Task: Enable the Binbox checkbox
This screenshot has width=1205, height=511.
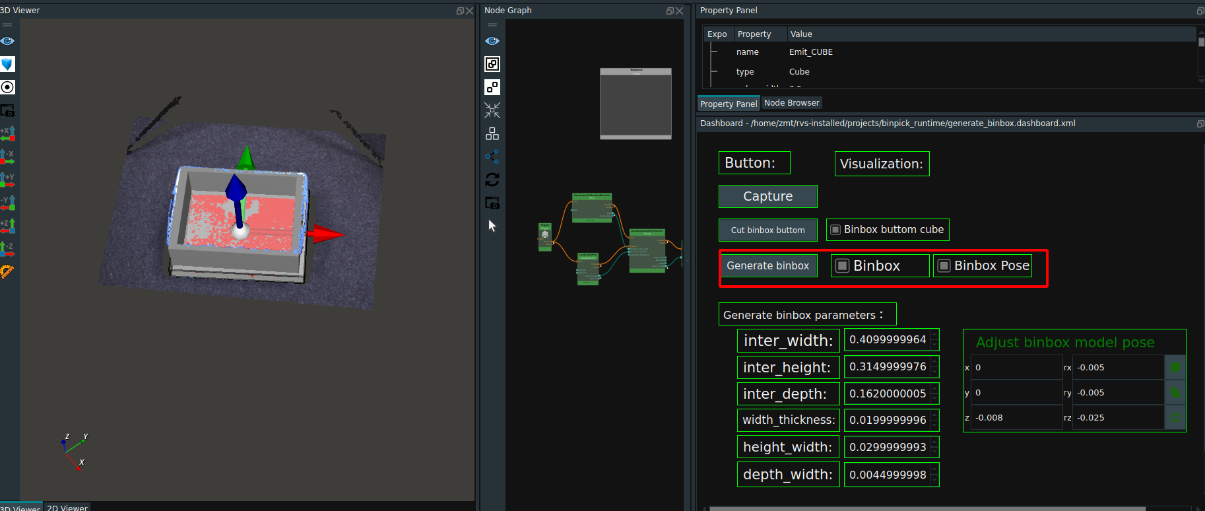Action: pos(842,265)
